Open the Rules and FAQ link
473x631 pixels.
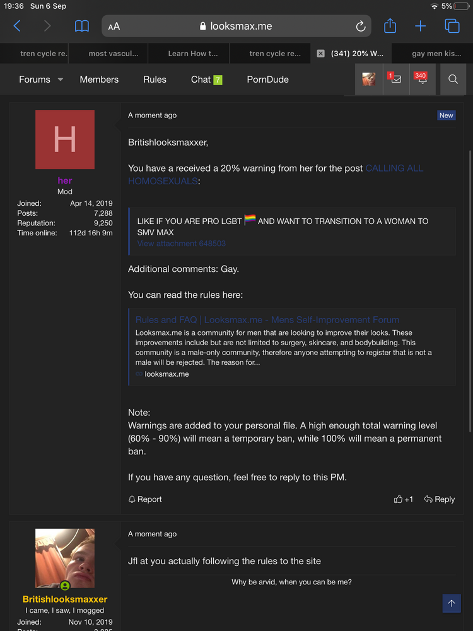point(267,320)
